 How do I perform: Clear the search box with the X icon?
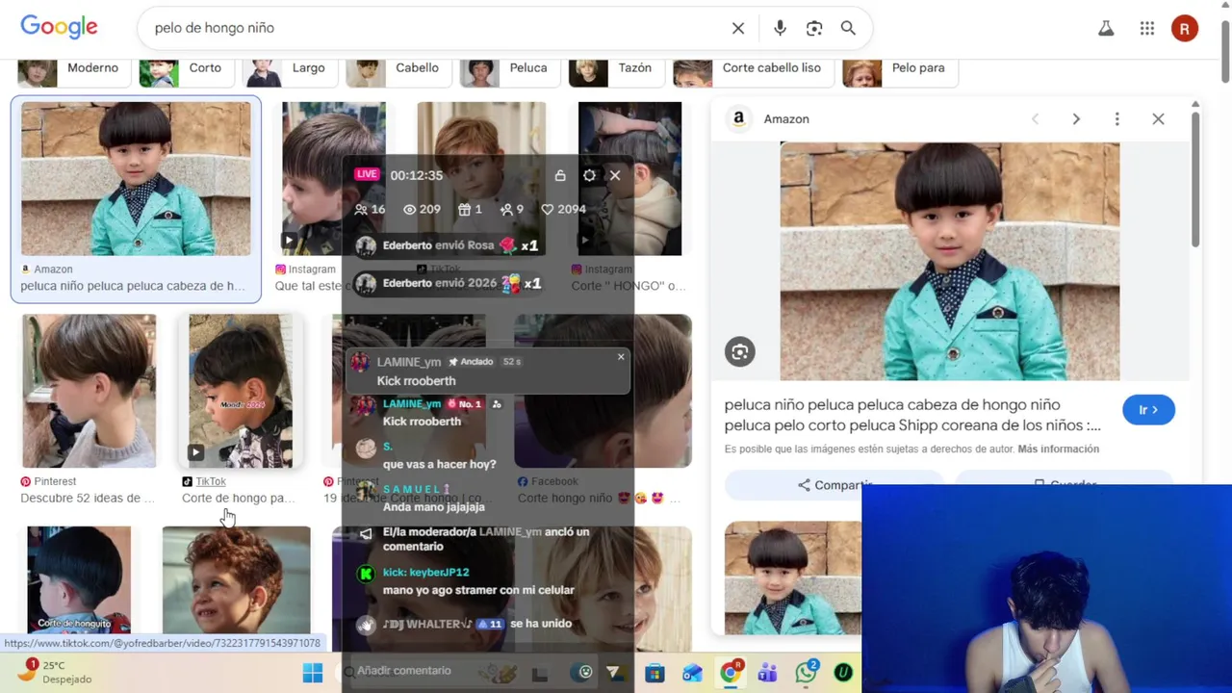point(738,28)
